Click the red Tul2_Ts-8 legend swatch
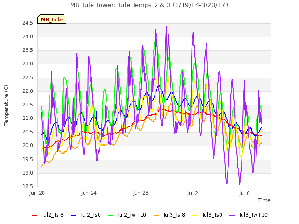This screenshot has height=224, width=299. click(35, 216)
